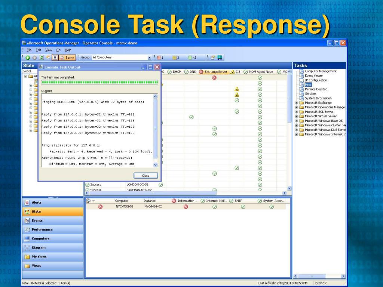Toggle the Tasks pane toolbar button
This screenshot has height=287, width=383.
point(67,58)
